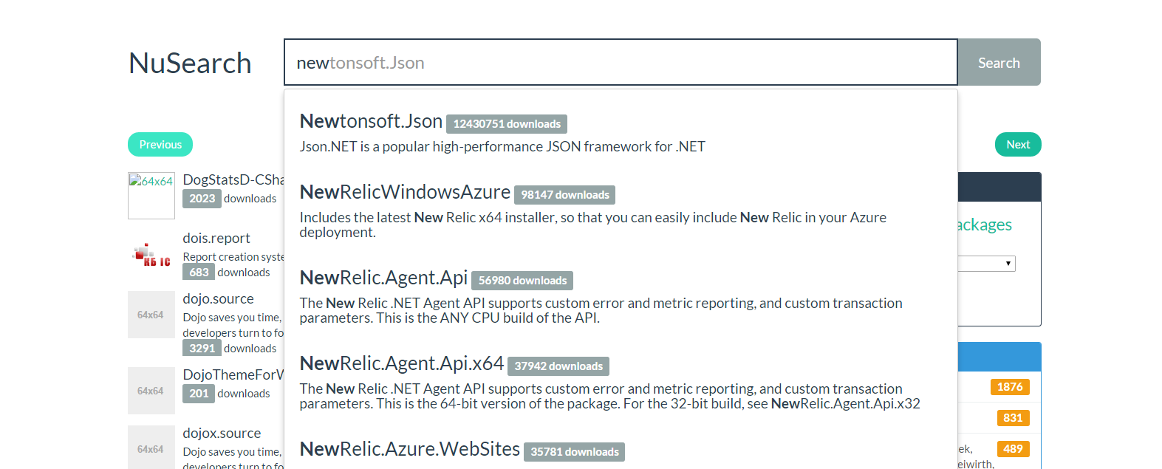The height and width of the screenshot is (469, 1162).
Task: Go to the Next results page
Action: (x=1017, y=145)
